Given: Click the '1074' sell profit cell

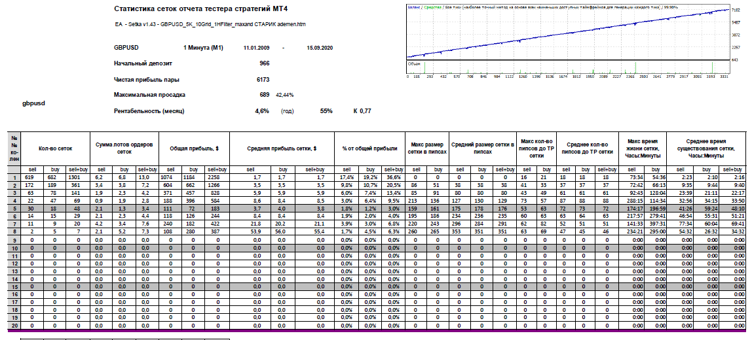Looking at the screenshot, I should (x=170, y=177).
